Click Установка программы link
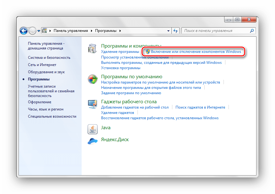The width and height of the screenshot is (275, 194). [x=121, y=68]
